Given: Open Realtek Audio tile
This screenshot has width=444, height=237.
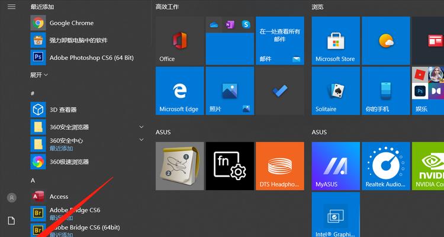Looking at the screenshot, I should tap(386, 166).
